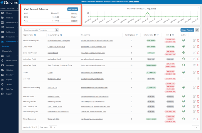Open Discounts from the sidebar
This screenshot has height=133, width=202.
coord(10,65)
